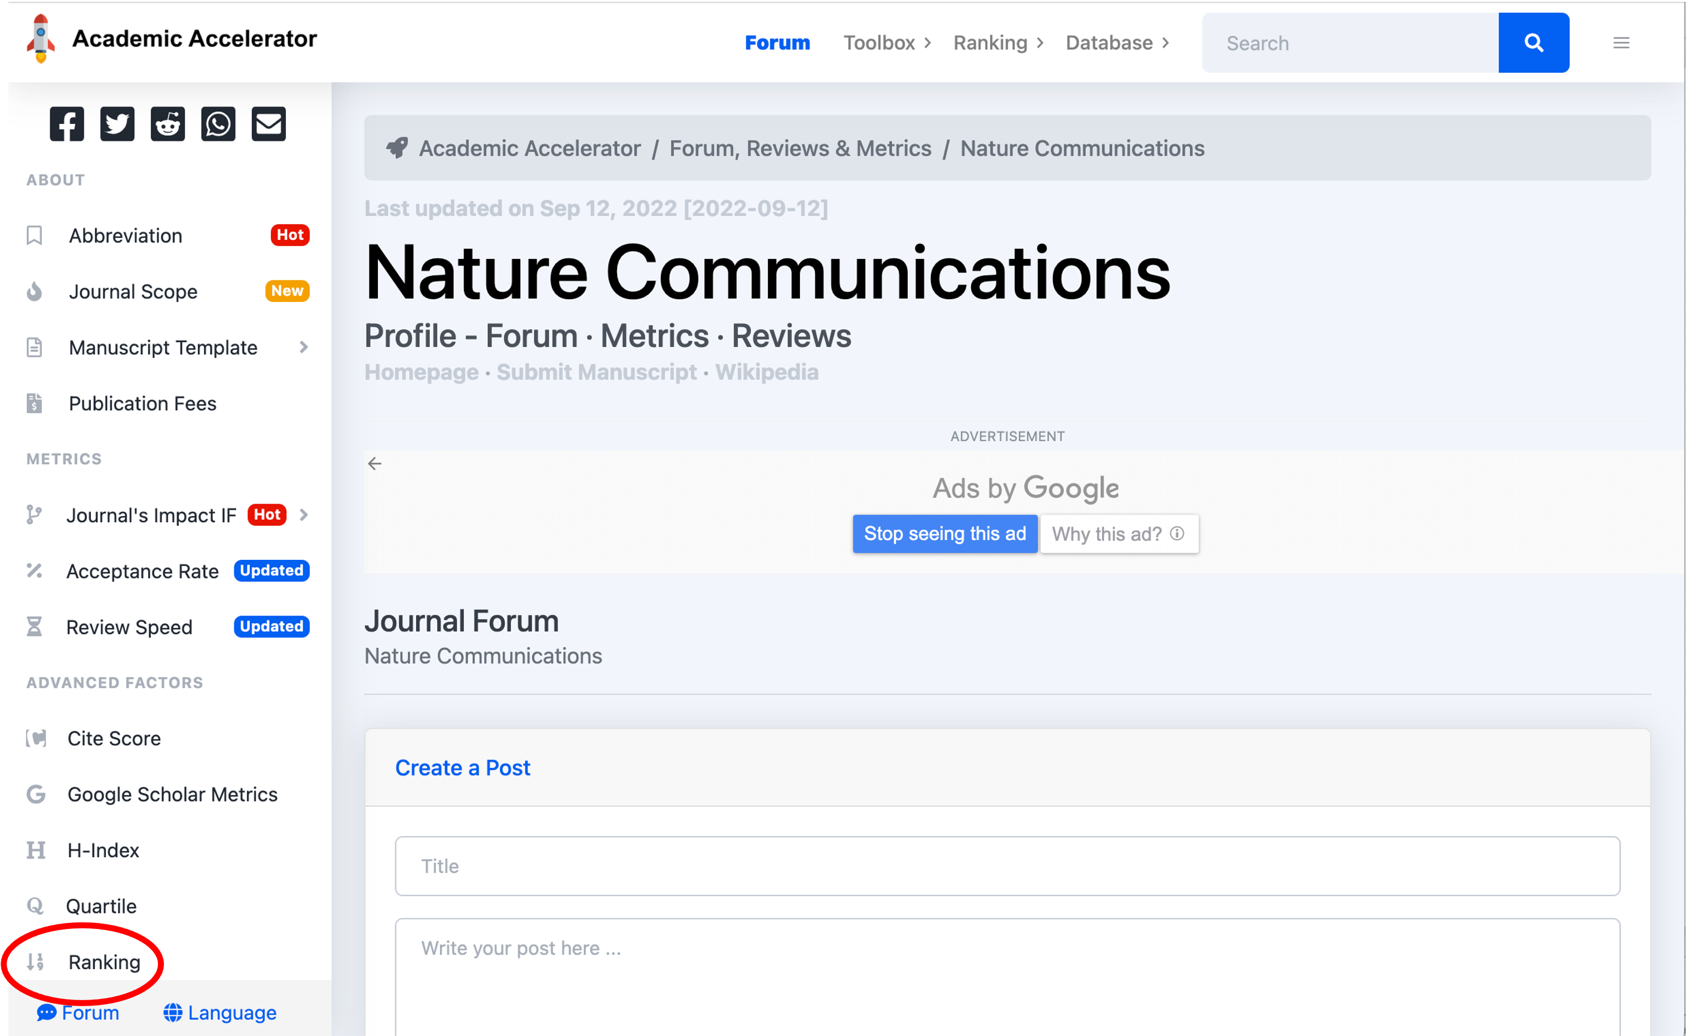Image resolution: width=1688 pixels, height=1036 pixels.
Task: Click the Academic Accelerator site title
Action: pos(194,38)
